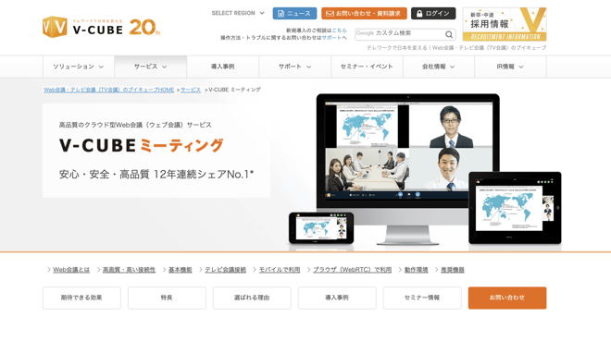The height and width of the screenshot is (341, 611).
Task: Click the V-CUBE 20th logo
Action: click(x=101, y=27)
